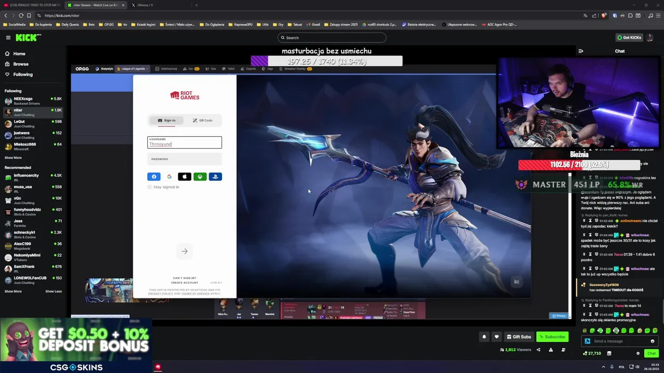Open Miekosz666 channel in sidebar
Screen dimensions: 664x373
[x=33, y=146]
